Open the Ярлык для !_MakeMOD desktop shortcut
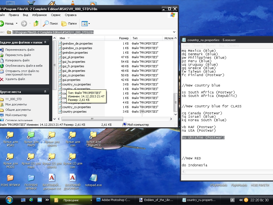273x205 pixels. click(93, 135)
